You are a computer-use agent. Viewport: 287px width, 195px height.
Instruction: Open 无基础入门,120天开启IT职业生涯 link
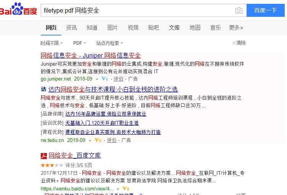coord(102,123)
